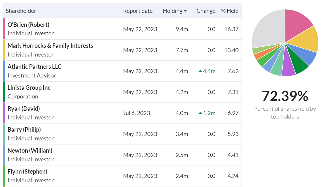
Task: Sort table by Report date header
Action: point(138,11)
